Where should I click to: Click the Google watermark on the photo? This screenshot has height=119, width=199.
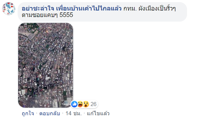pos(66,104)
